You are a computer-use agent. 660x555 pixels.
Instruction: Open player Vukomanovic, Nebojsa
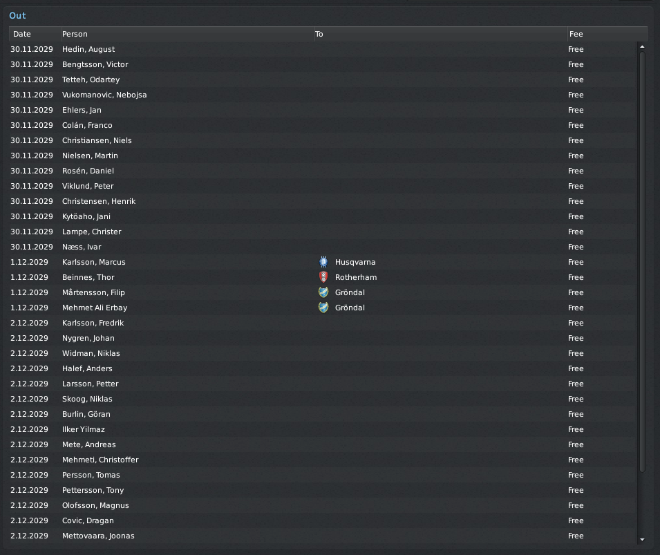(x=104, y=95)
